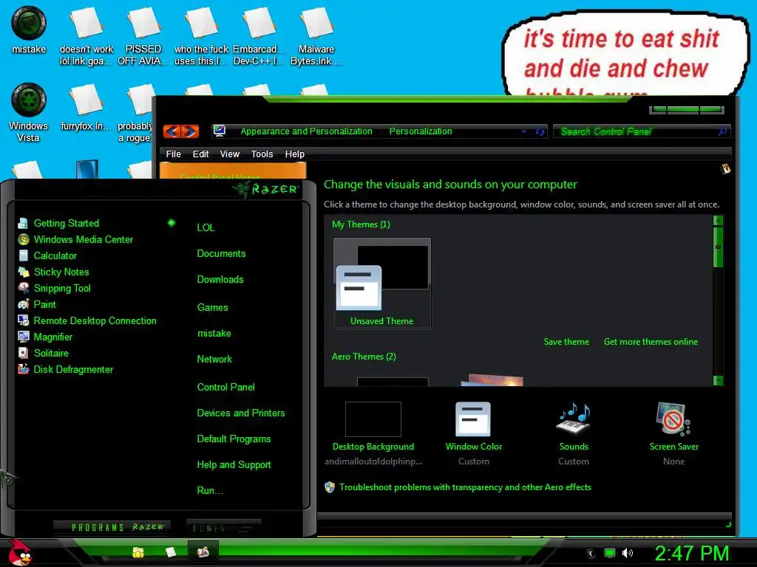Click the search magnifier icon
Viewport: 757px width, 567px height.
pos(722,131)
